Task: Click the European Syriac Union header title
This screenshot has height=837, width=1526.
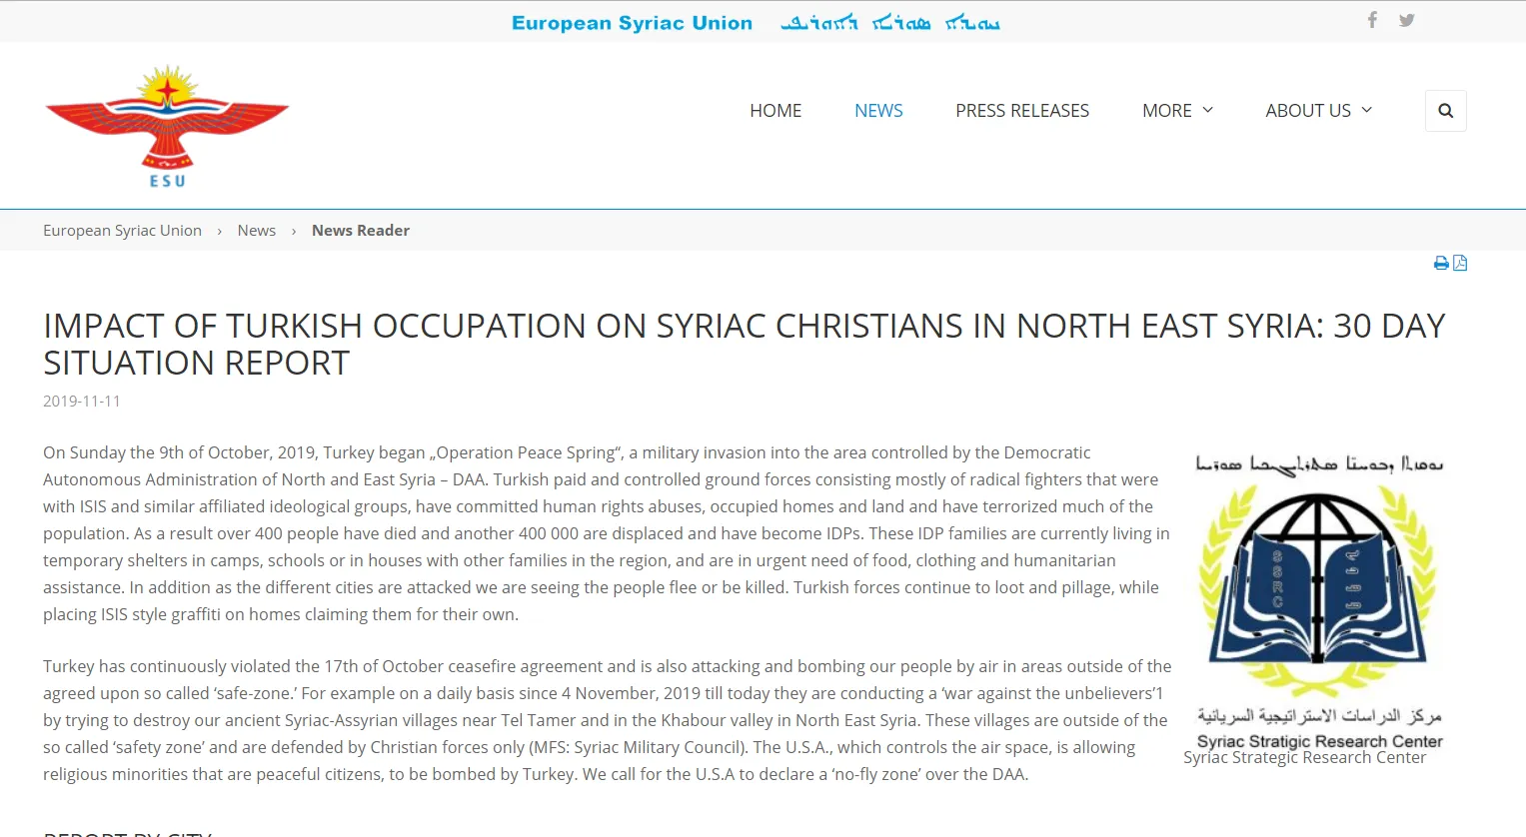Action: pos(632,23)
